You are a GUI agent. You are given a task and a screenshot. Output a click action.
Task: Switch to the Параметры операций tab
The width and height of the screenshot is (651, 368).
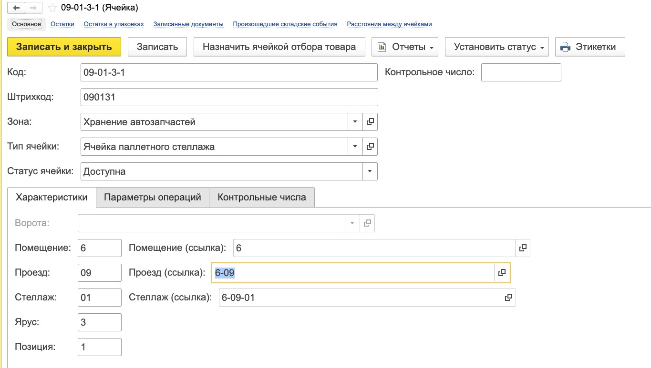tap(153, 197)
